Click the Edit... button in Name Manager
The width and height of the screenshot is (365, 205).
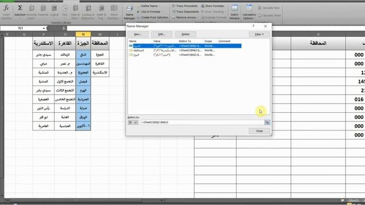tap(162, 34)
